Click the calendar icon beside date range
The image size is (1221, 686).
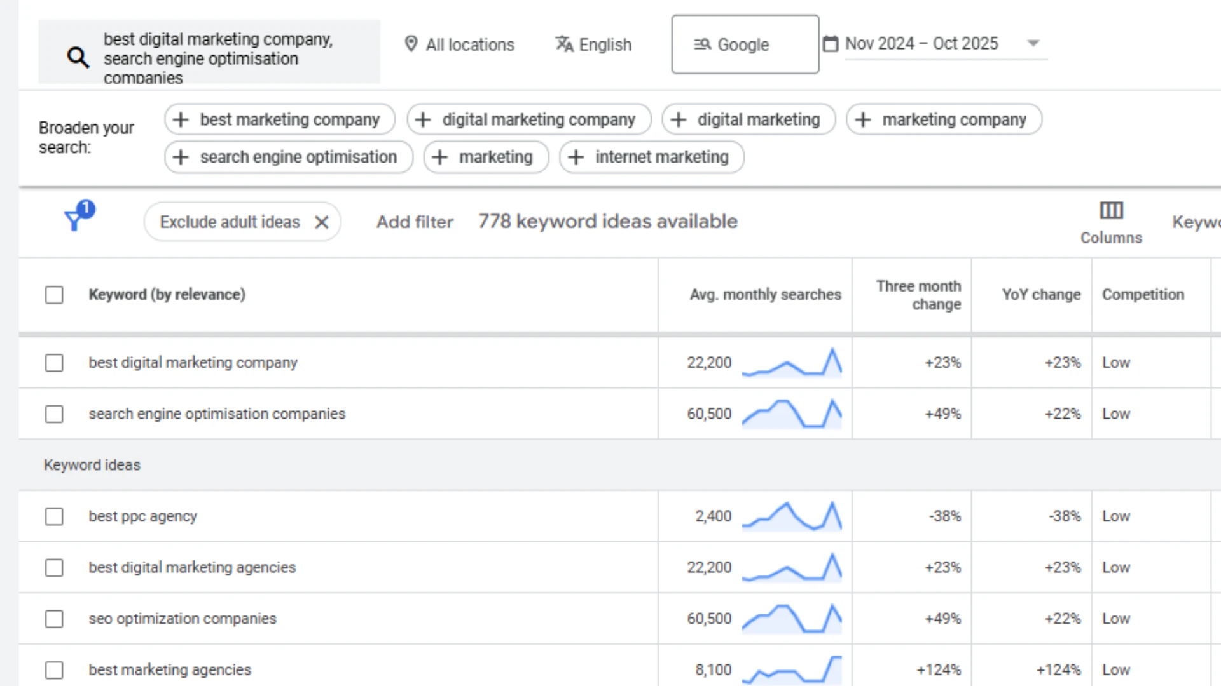coord(831,43)
